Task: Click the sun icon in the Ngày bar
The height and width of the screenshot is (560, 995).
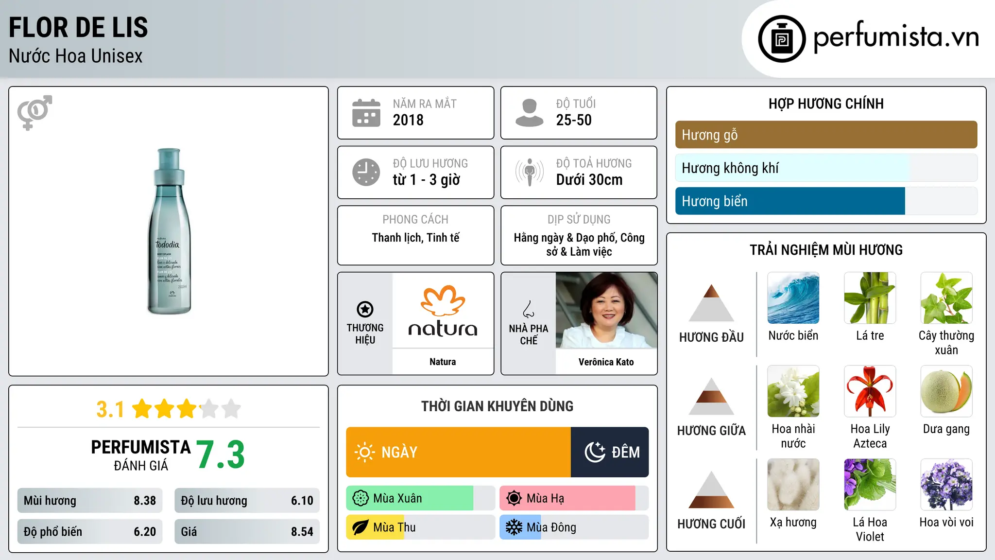Action: pyautogui.click(x=364, y=452)
